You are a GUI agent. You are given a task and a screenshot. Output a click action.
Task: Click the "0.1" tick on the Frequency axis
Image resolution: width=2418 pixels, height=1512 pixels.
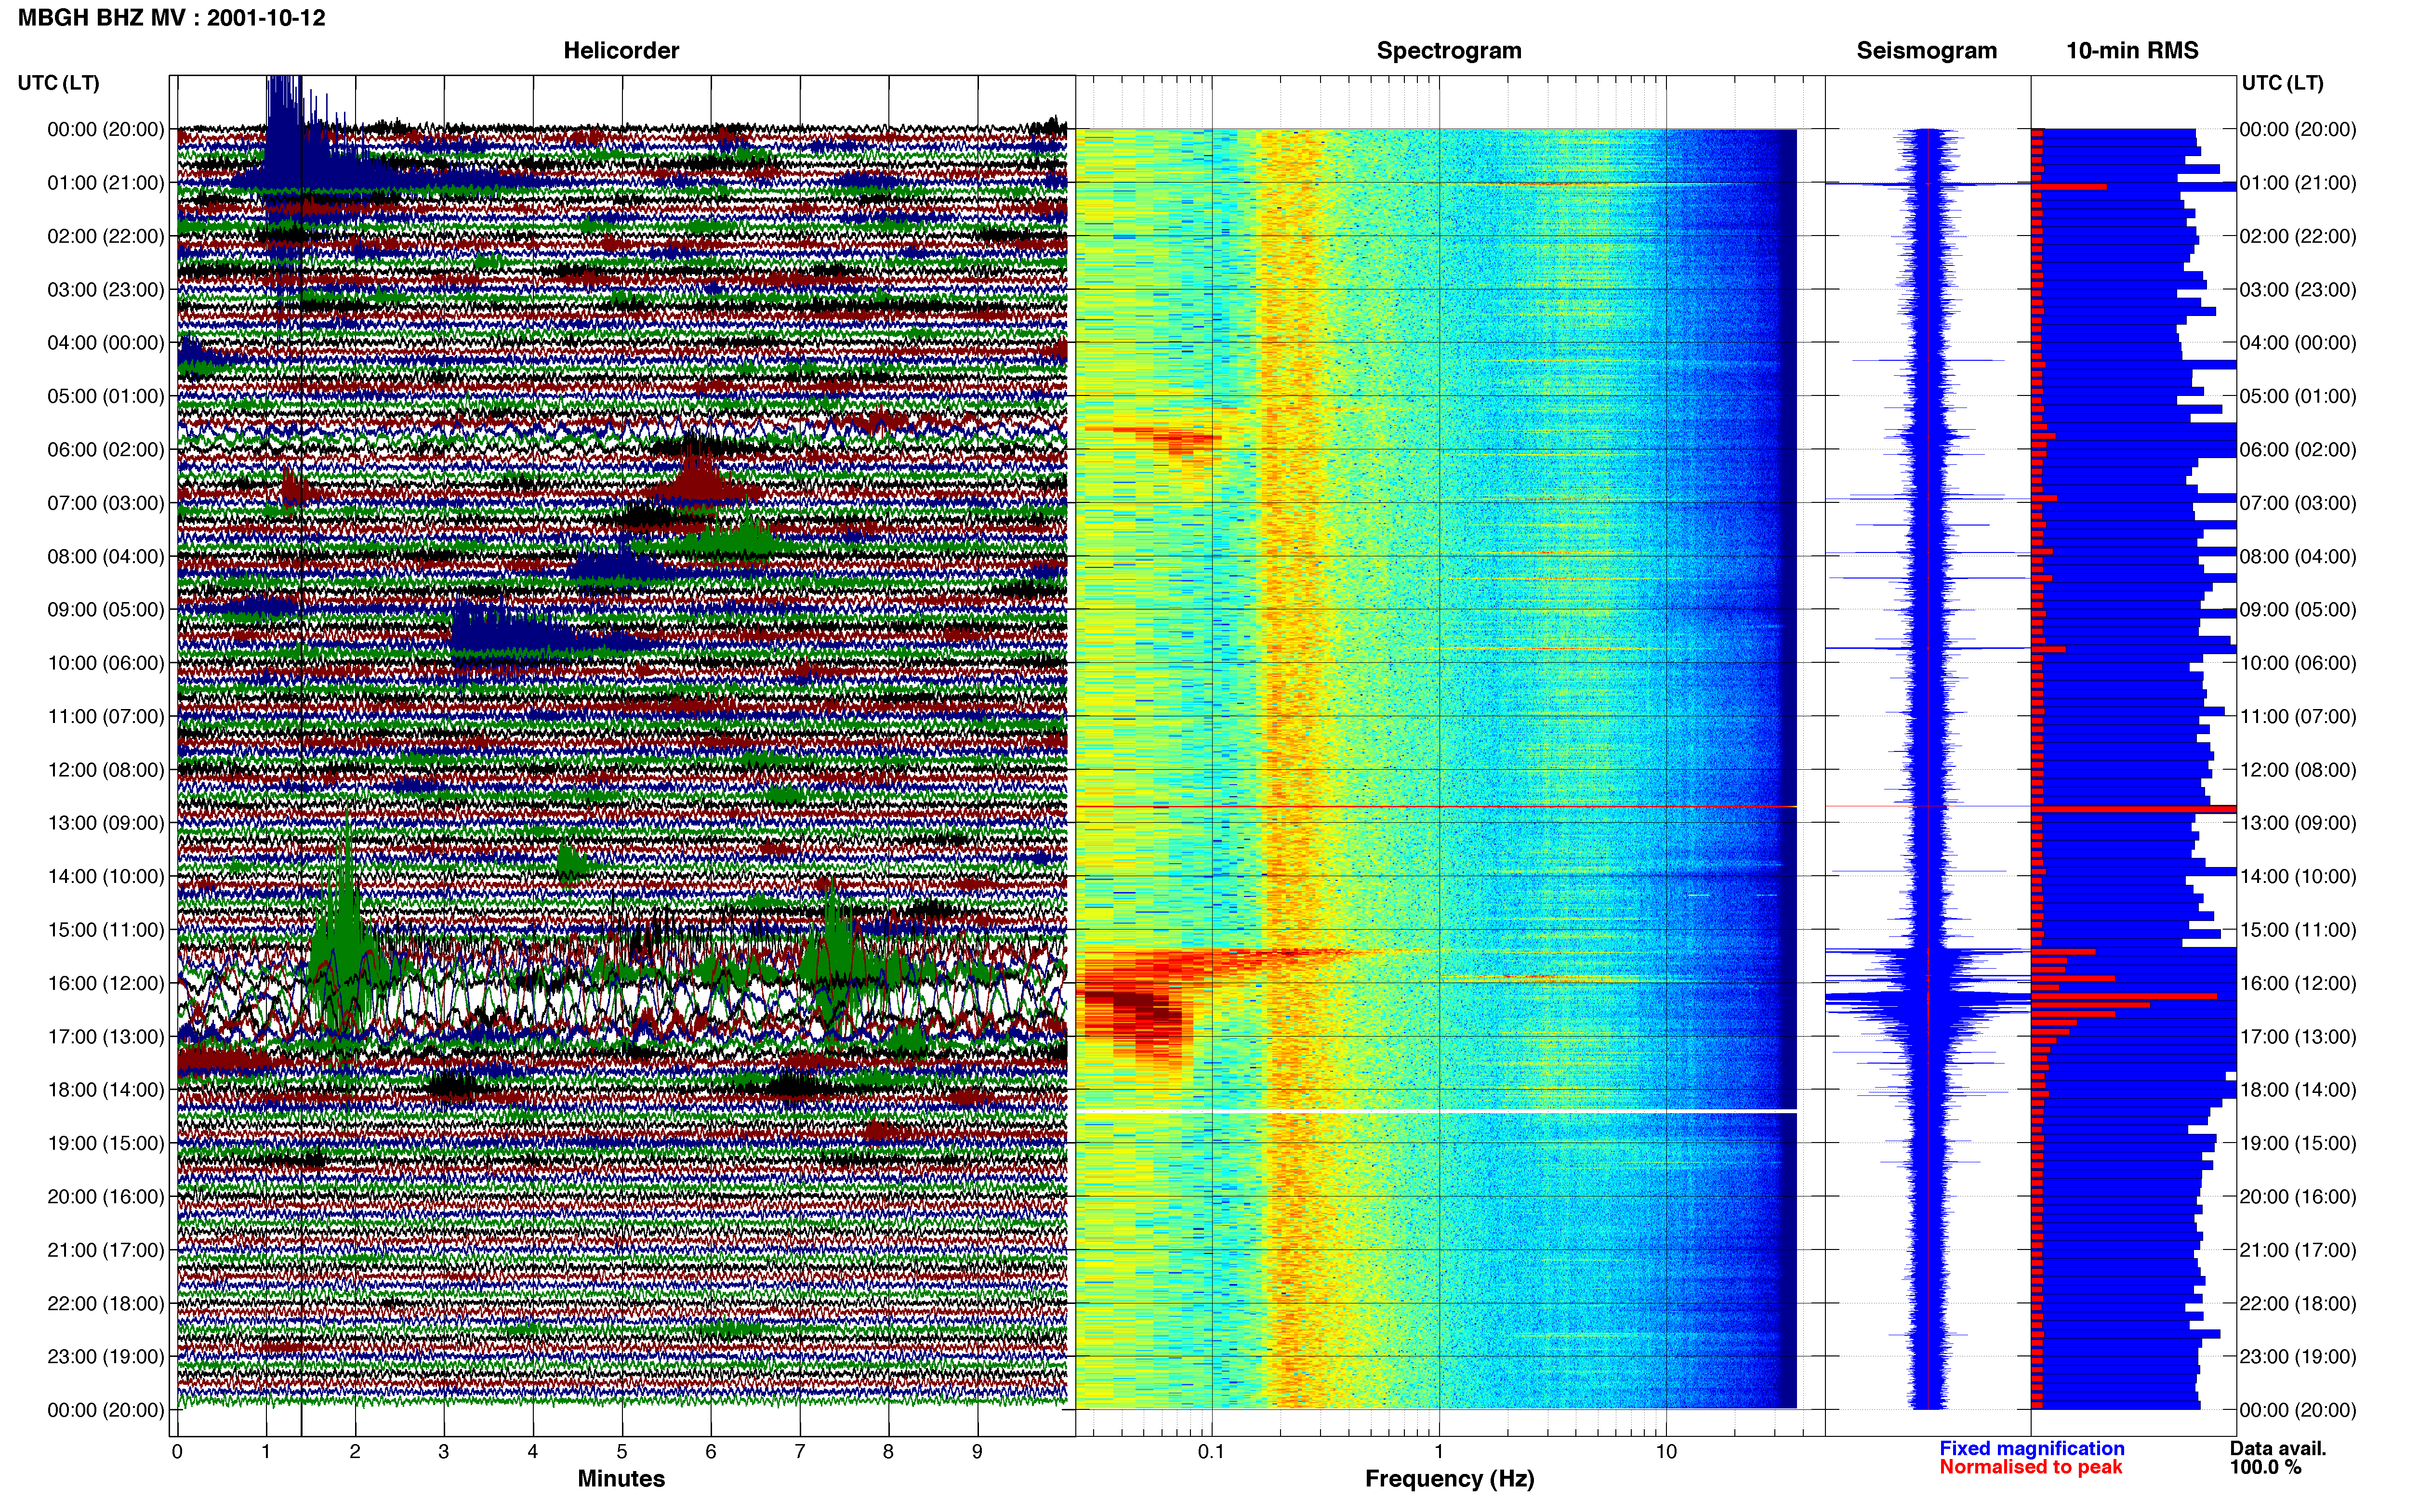(1211, 1452)
